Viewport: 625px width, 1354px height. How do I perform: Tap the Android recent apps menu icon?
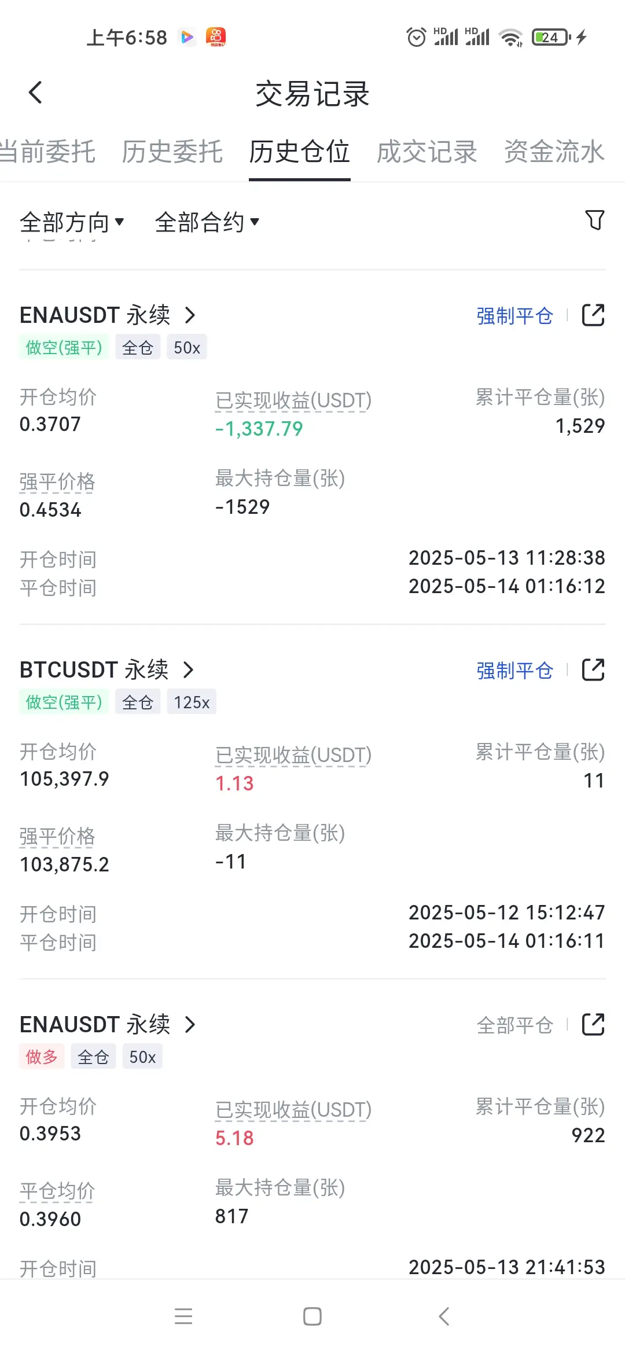(x=183, y=1316)
